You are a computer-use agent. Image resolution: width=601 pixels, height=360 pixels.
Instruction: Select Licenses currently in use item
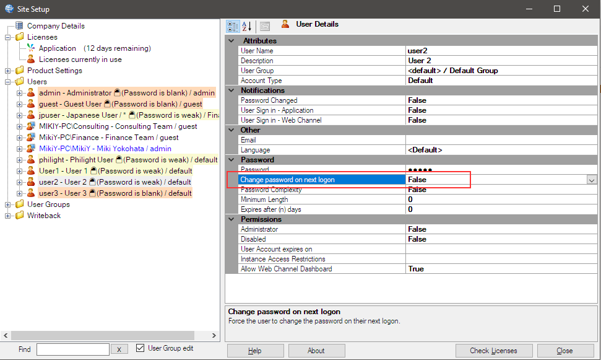click(x=80, y=59)
